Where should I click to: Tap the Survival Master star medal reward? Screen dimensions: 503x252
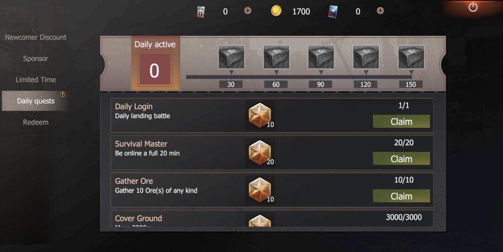pyautogui.click(x=260, y=153)
